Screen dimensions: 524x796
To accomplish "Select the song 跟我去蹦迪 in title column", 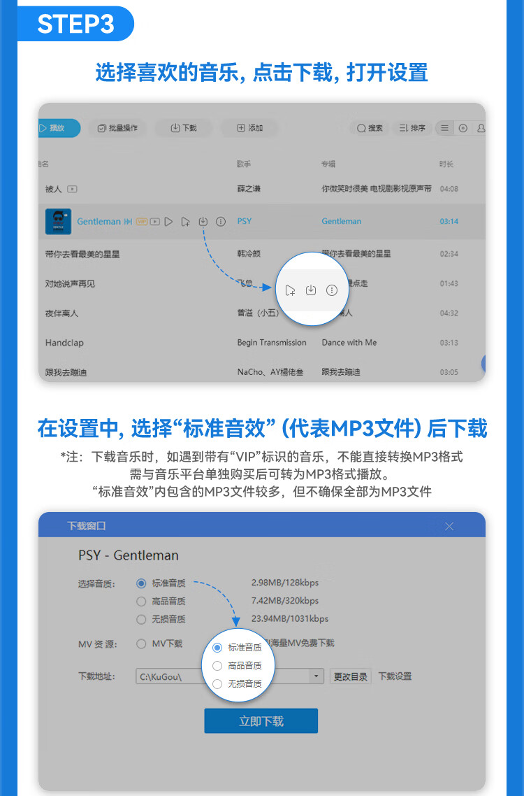I will click(x=66, y=372).
